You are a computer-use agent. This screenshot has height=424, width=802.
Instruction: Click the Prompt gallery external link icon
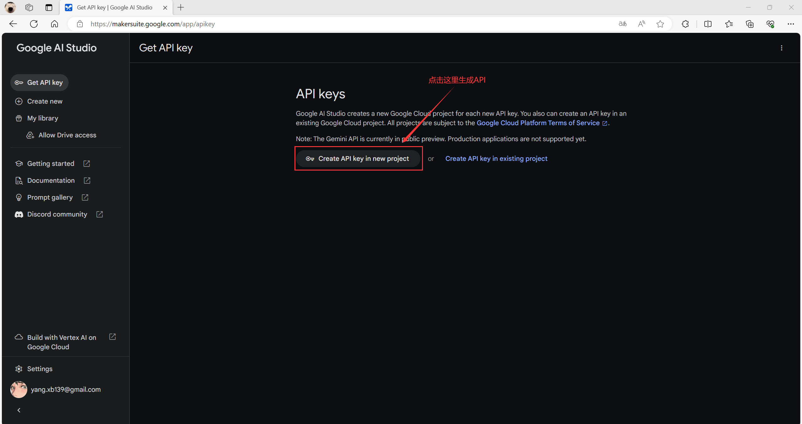pos(85,197)
